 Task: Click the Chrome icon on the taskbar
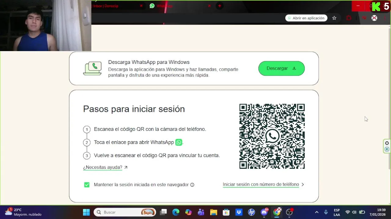(277, 212)
